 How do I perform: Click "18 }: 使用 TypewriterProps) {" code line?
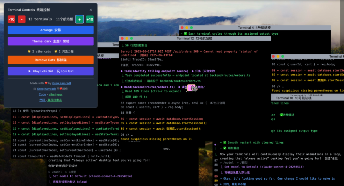pyautogui.click(x=37, y=111)
